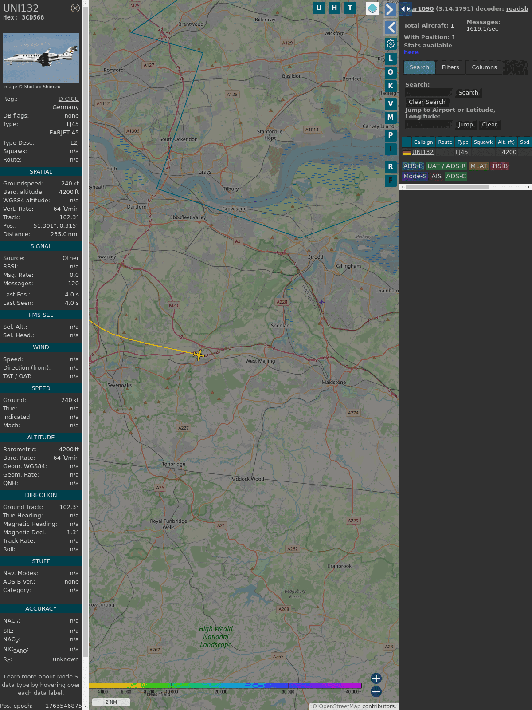The height and width of the screenshot is (710, 532).
Task: Close the UNI132 aircraft info panel
Action: (x=75, y=8)
